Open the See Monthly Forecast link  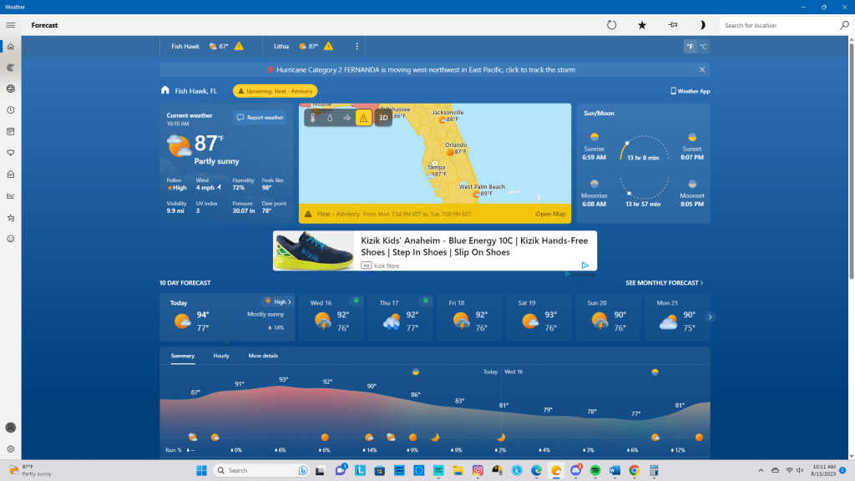pos(664,283)
